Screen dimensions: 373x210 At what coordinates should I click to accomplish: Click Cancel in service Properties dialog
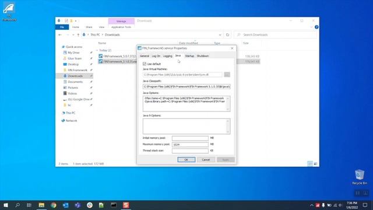[206, 159]
